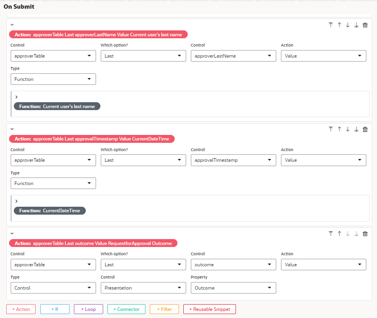Viewport: 377px width, 318px height.
Task: Insert a Reusable Snippet
Action: click(x=209, y=309)
